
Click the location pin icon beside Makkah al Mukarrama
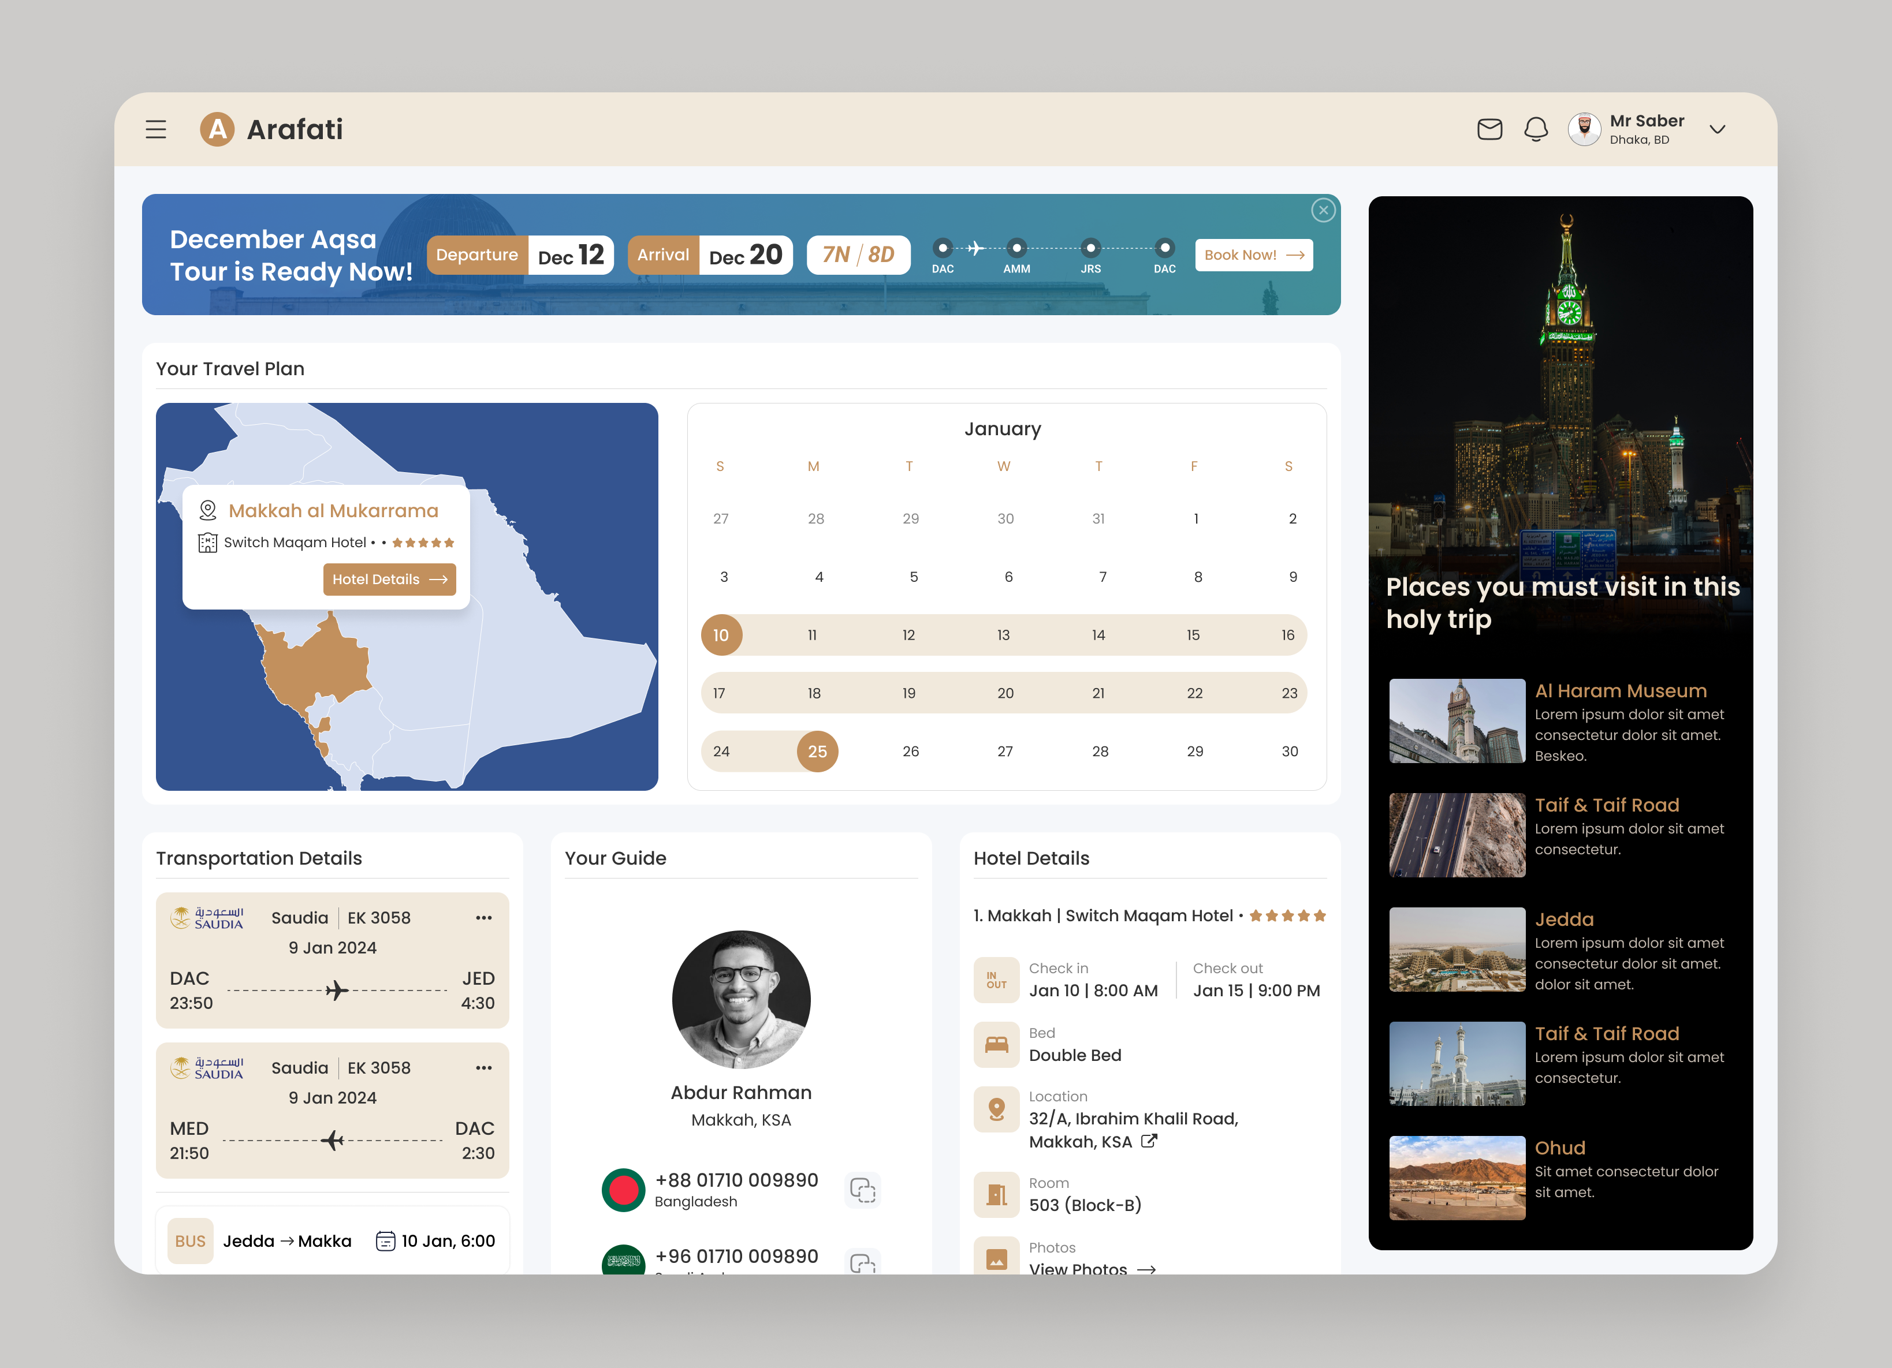208,509
